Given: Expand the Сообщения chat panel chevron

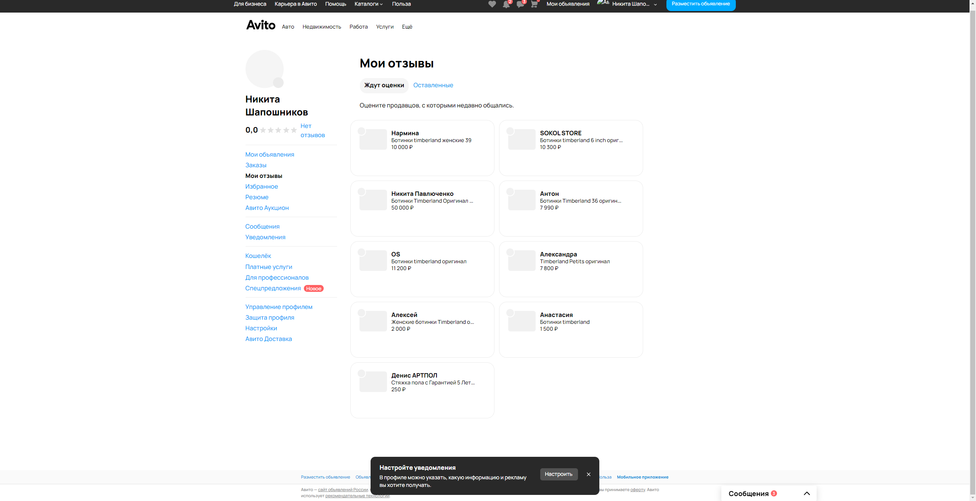Looking at the screenshot, I should coord(807,493).
